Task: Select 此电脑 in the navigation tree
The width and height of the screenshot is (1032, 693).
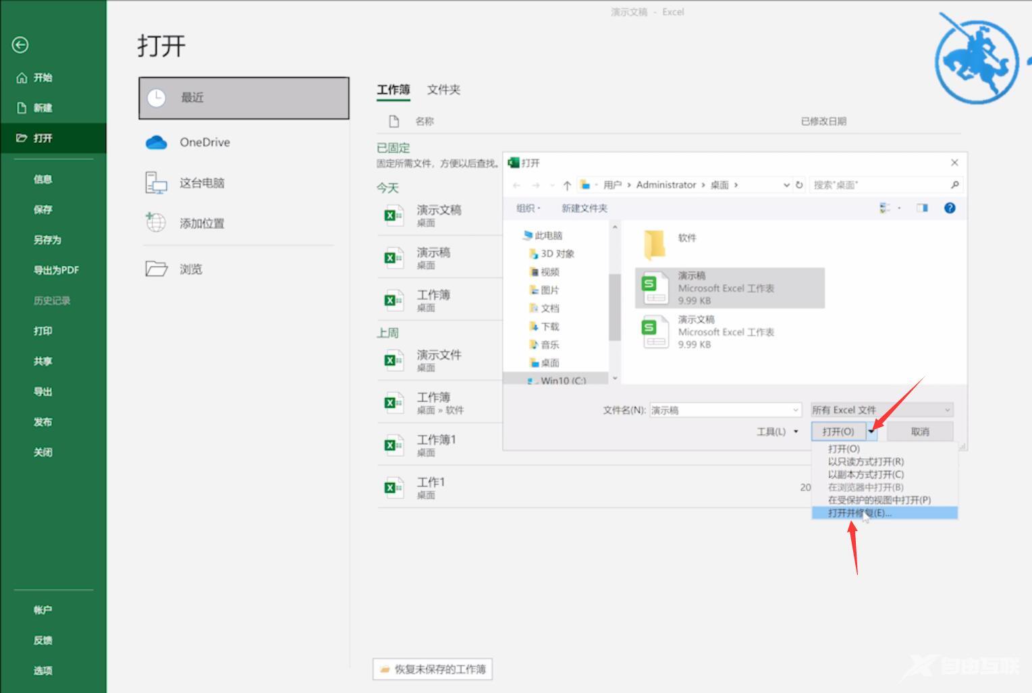Action: pos(542,235)
